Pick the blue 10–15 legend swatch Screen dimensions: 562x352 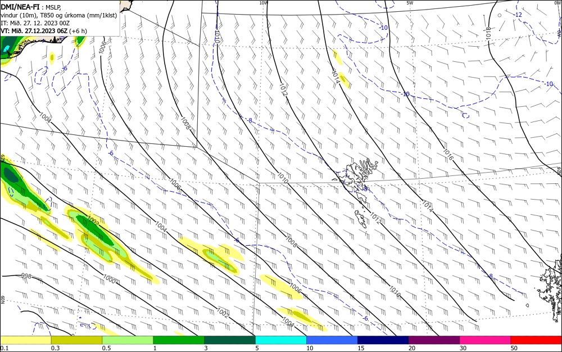[x=332, y=340]
